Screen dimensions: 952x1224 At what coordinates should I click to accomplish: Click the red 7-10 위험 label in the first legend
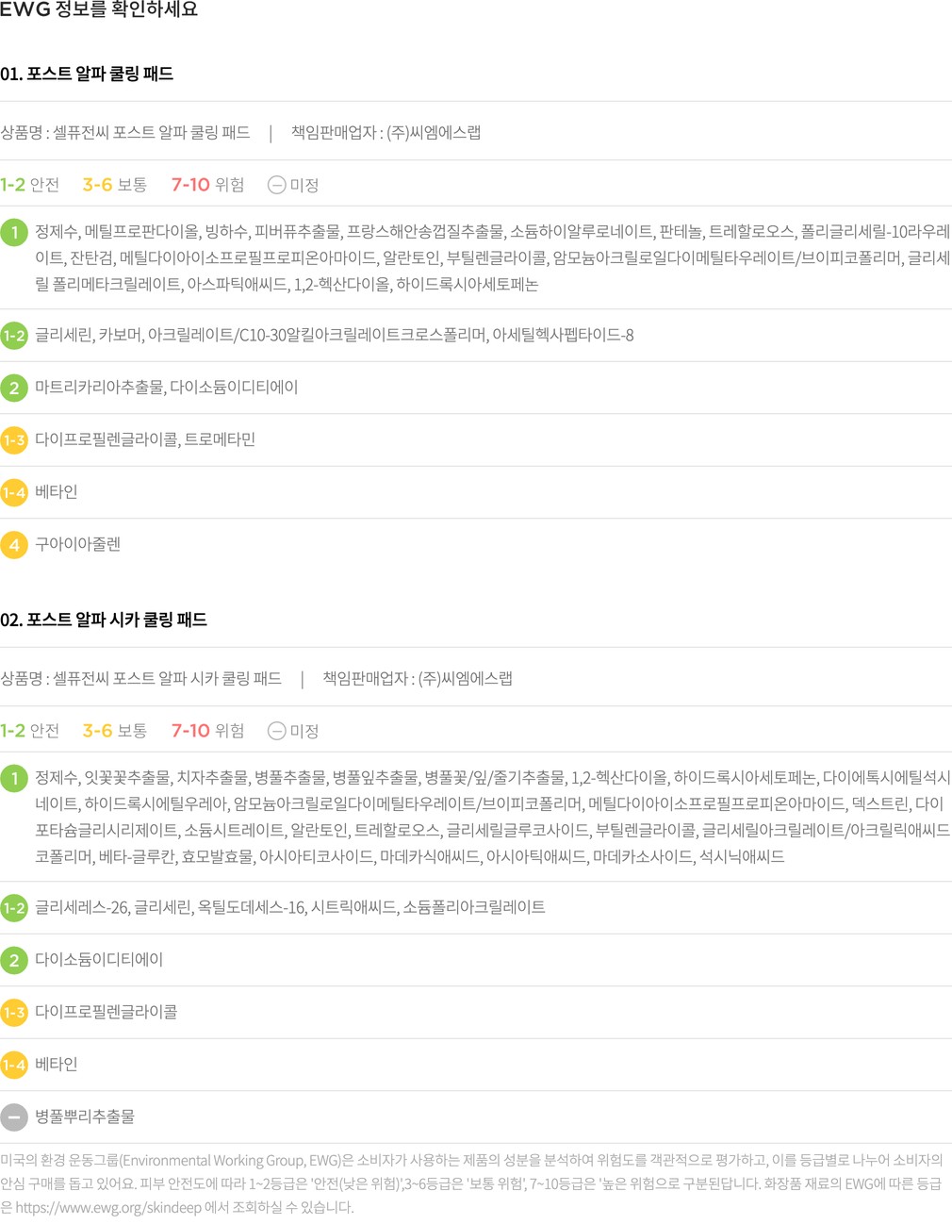[207, 185]
